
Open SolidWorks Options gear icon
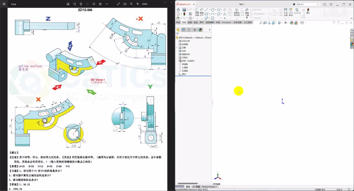click(190, 18)
